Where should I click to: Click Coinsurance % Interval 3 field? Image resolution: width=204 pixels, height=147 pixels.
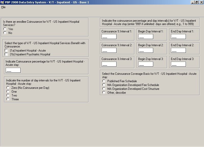point(109,64)
